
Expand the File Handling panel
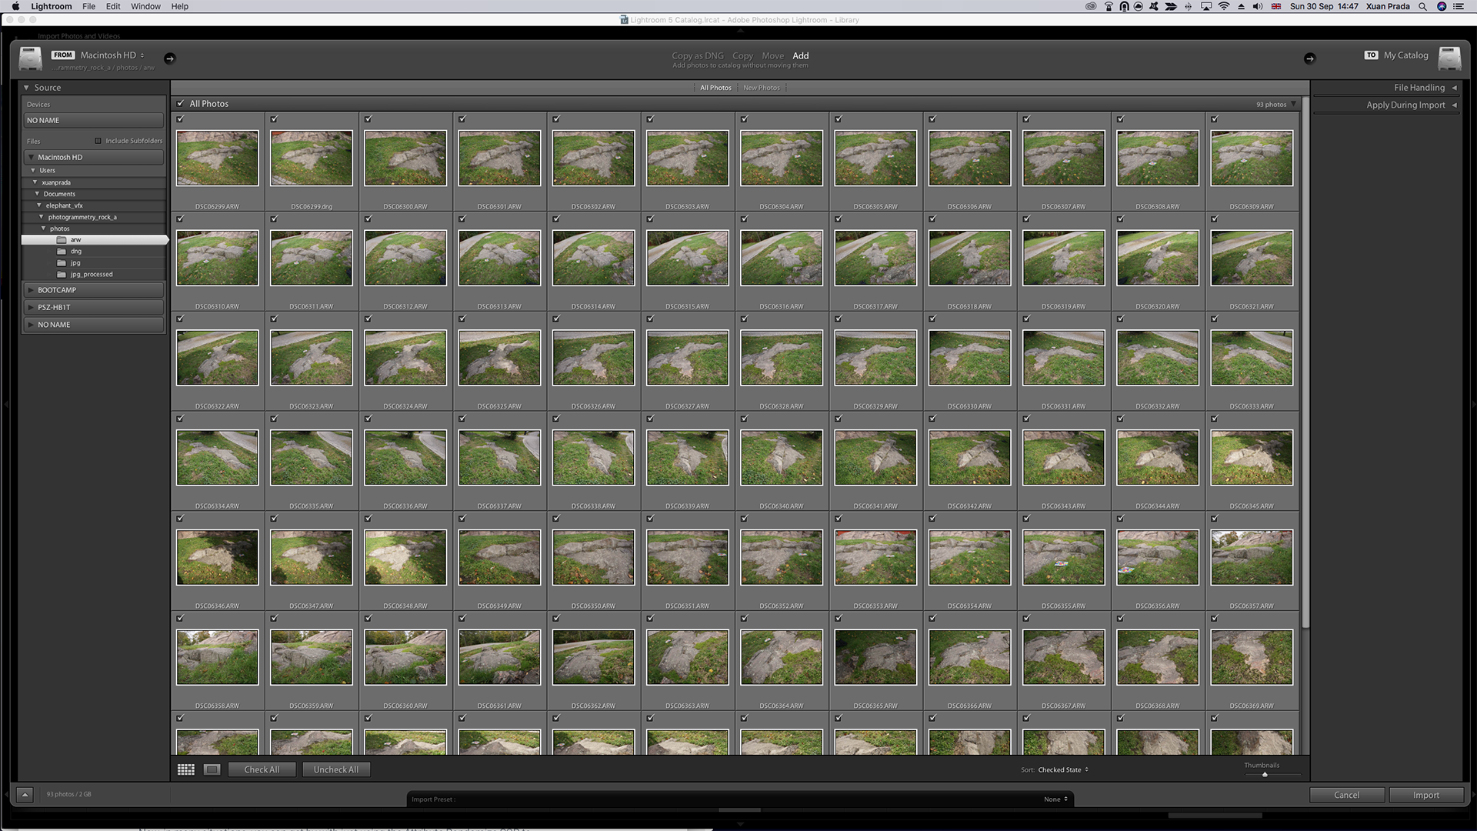click(1454, 88)
